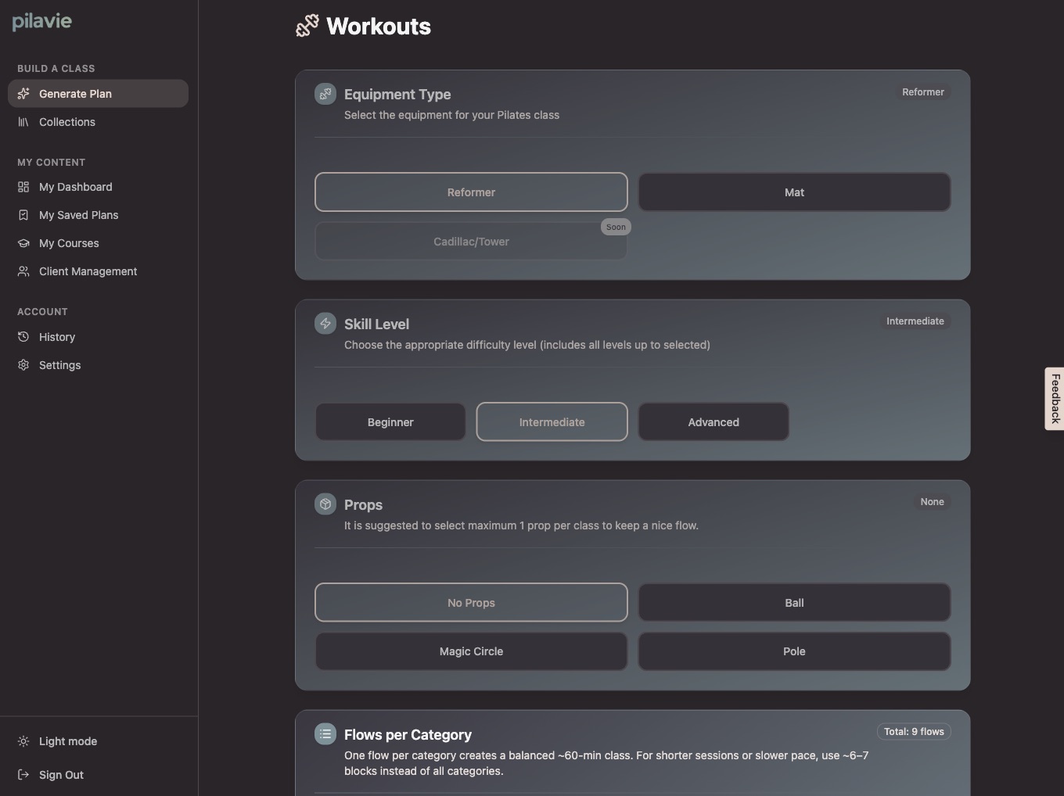Click the Collections library icon
1064x796 pixels.
coord(23,122)
